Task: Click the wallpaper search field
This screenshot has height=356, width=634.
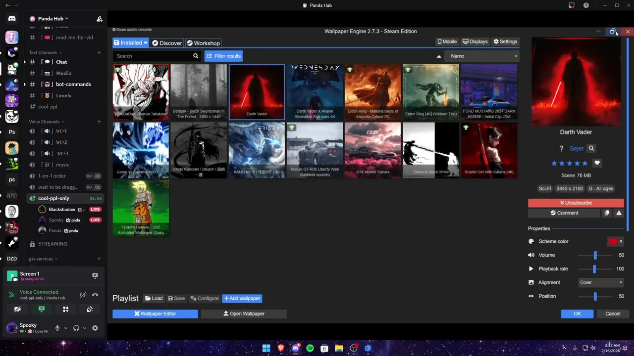Action: (x=153, y=56)
